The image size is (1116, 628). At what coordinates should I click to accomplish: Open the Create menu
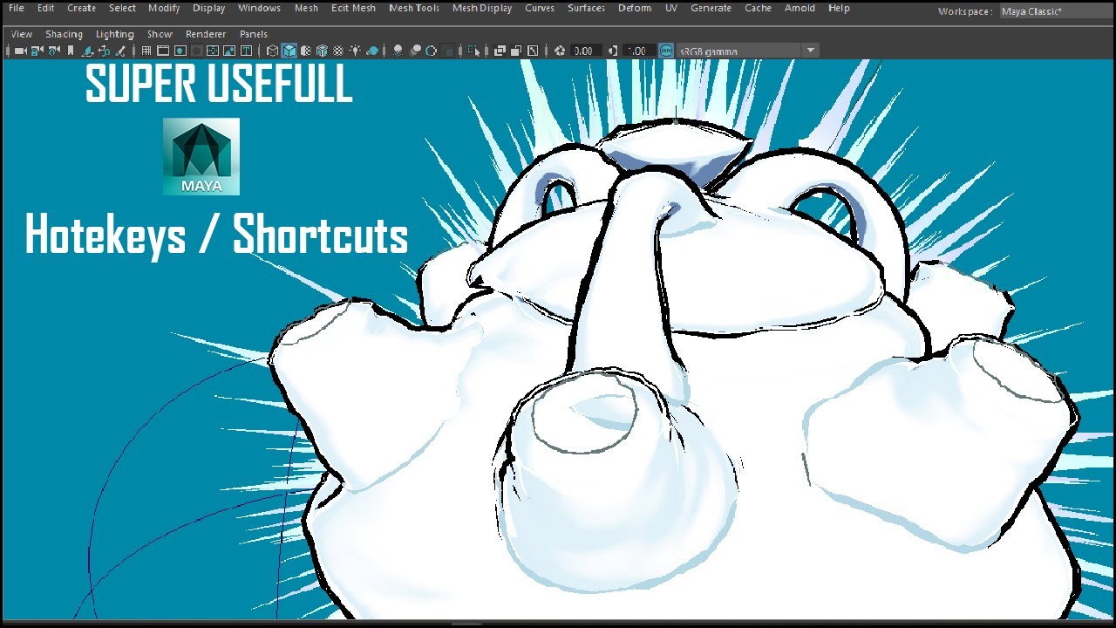81,8
